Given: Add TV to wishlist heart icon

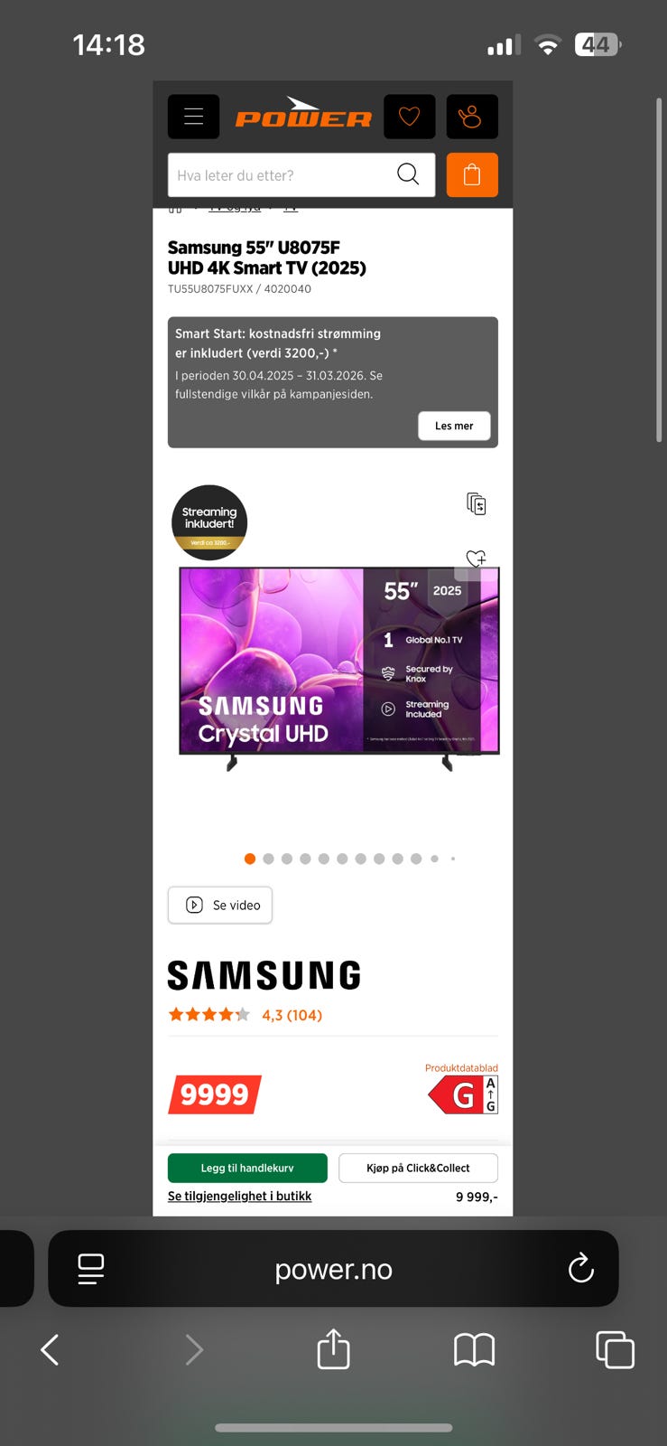Looking at the screenshot, I should point(476,559).
